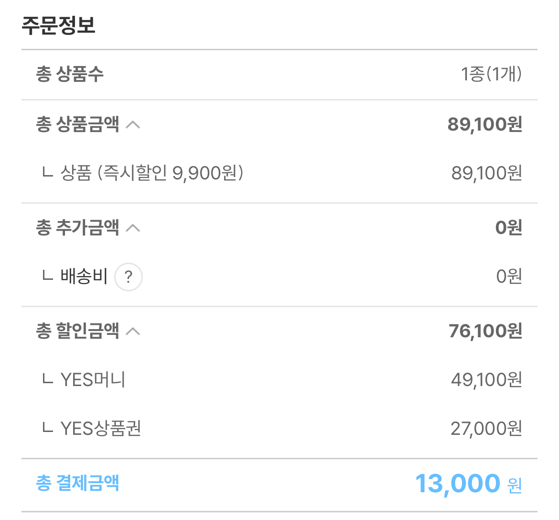Collapse the 총 할인금액 section chevron
The height and width of the screenshot is (520, 559).
pyautogui.click(x=133, y=332)
